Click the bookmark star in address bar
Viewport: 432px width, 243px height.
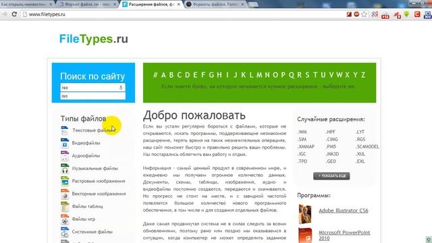(364, 14)
